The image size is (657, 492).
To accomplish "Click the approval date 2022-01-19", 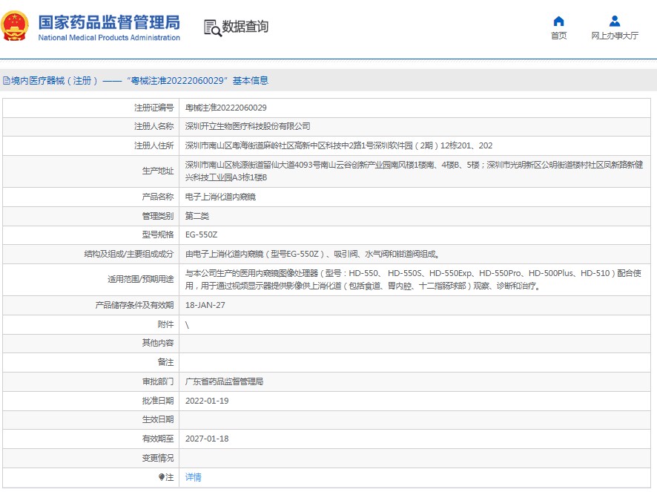I will tap(207, 401).
